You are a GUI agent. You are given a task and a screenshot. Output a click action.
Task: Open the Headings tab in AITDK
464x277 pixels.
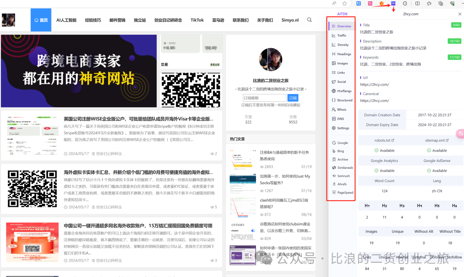pos(342,54)
